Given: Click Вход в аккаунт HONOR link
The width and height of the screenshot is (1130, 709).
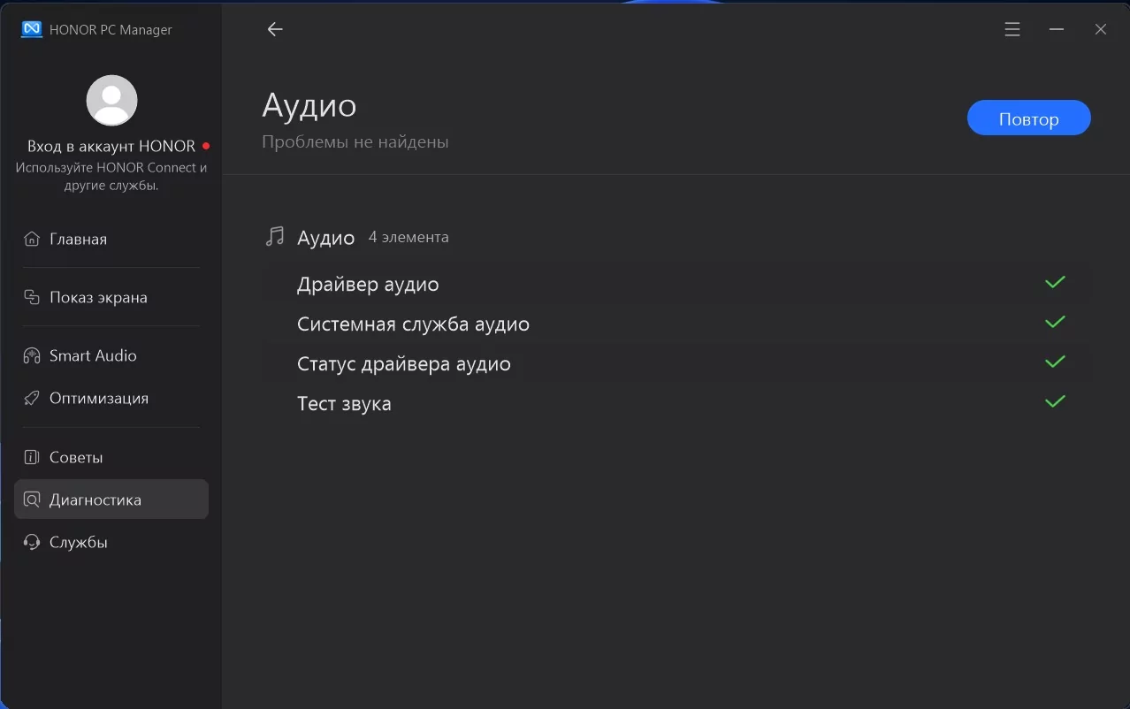Looking at the screenshot, I should click(x=111, y=146).
